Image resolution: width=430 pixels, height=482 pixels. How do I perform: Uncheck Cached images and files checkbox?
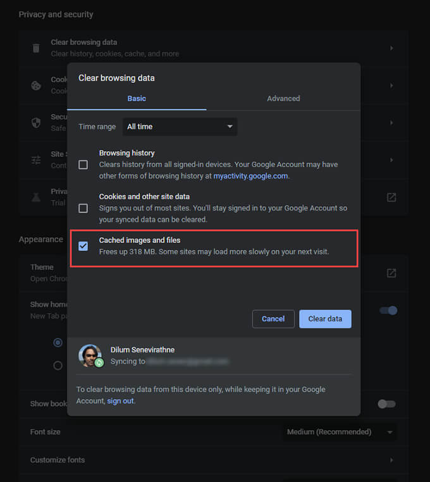point(83,246)
